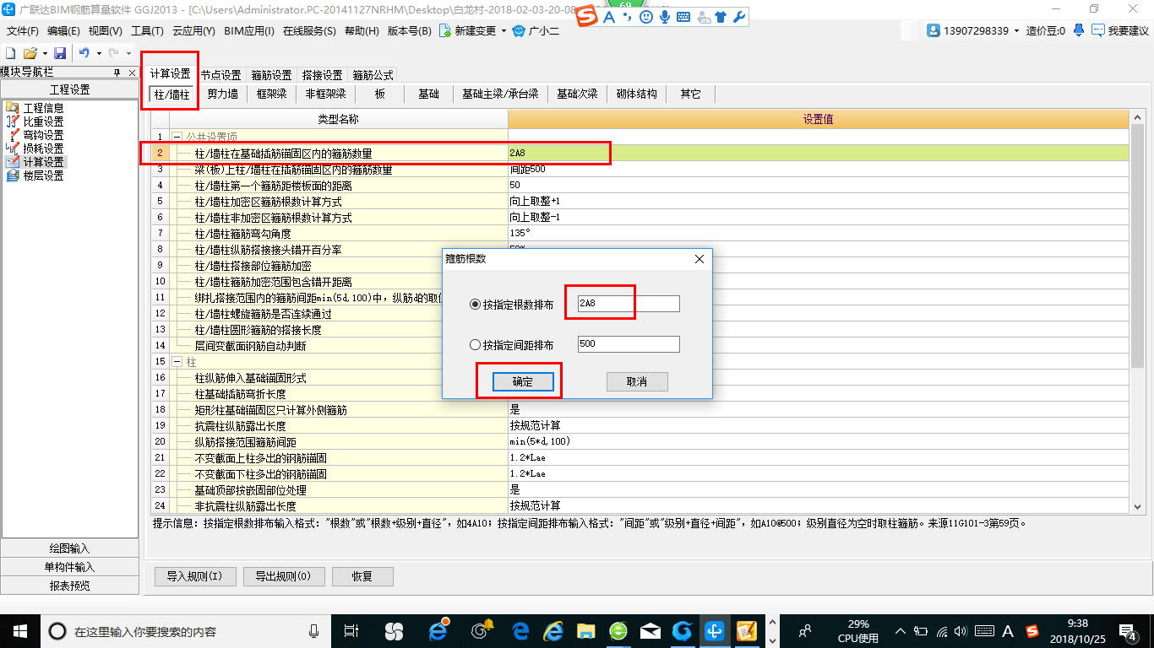
Task: Open the 帮助(H) menu
Action: 362,31
